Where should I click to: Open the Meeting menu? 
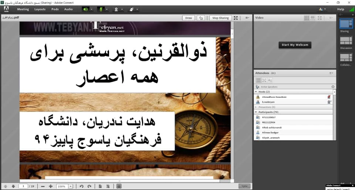[x=23, y=9]
